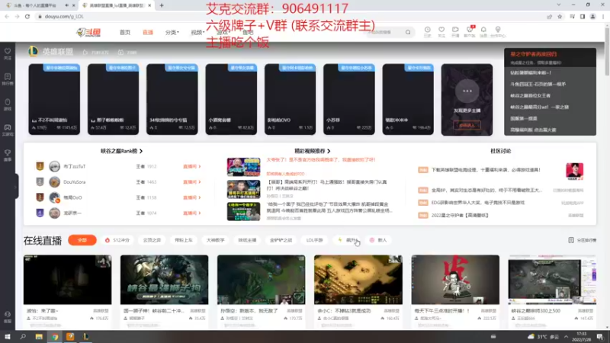The image size is (610, 343).
Task: Click the page vertical scrollbar
Action: click(607, 50)
